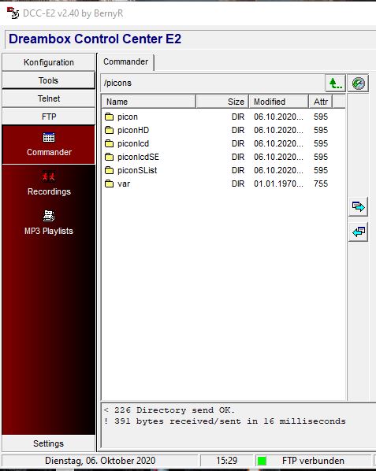Click the copy-to-right transfer arrow icon

coord(359,206)
